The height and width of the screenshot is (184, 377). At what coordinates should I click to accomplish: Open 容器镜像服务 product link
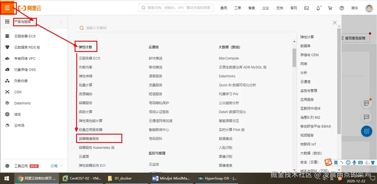89,138
